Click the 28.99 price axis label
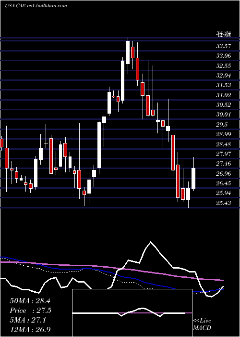 pyautogui.click(x=224, y=134)
